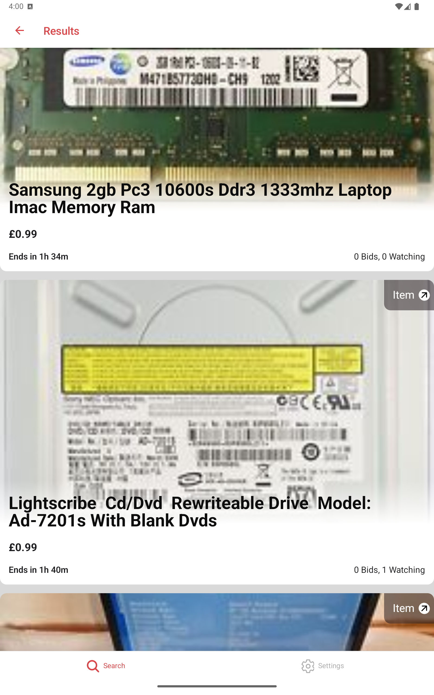The image size is (434, 695).
Task: Tap the keyboard indicator in status bar
Action: coord(30,7)
